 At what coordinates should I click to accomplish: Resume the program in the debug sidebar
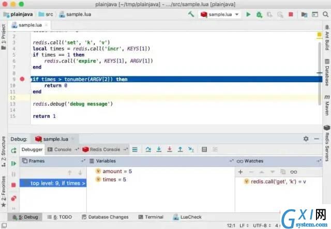coord(14,163)
